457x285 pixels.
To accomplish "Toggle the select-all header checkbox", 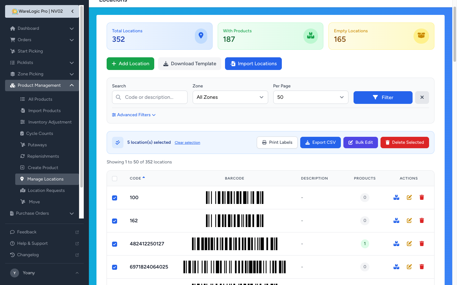I will pyautogui.click(x=115, y=179).
